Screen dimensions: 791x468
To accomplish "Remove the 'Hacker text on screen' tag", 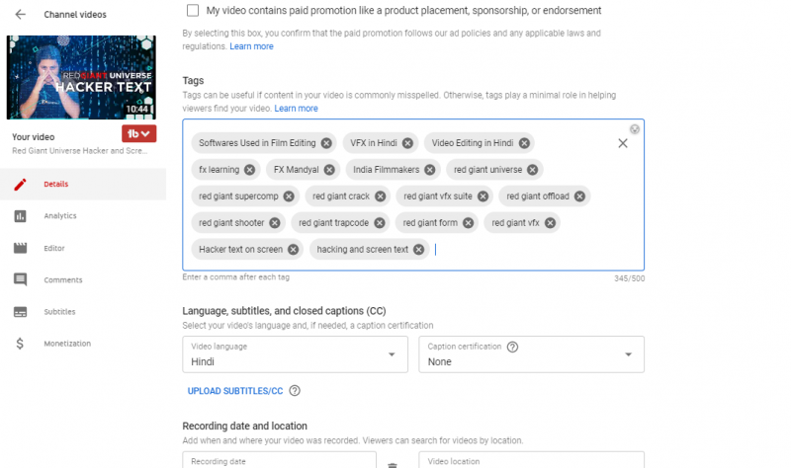I will [x=294, y=250].
